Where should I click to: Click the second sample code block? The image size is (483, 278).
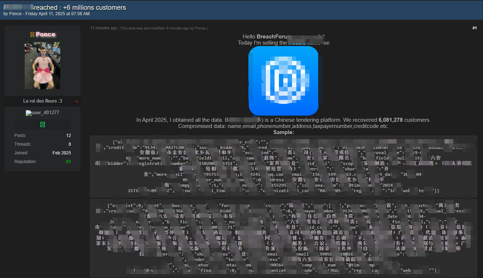[x=284, y=238]
